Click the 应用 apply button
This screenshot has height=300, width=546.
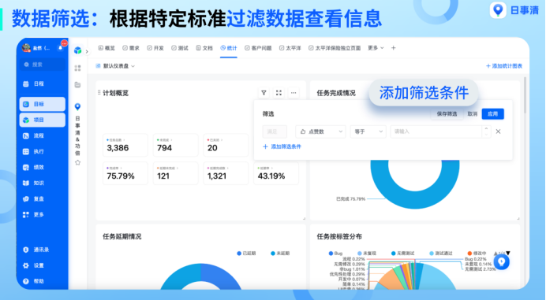[492, 113]
